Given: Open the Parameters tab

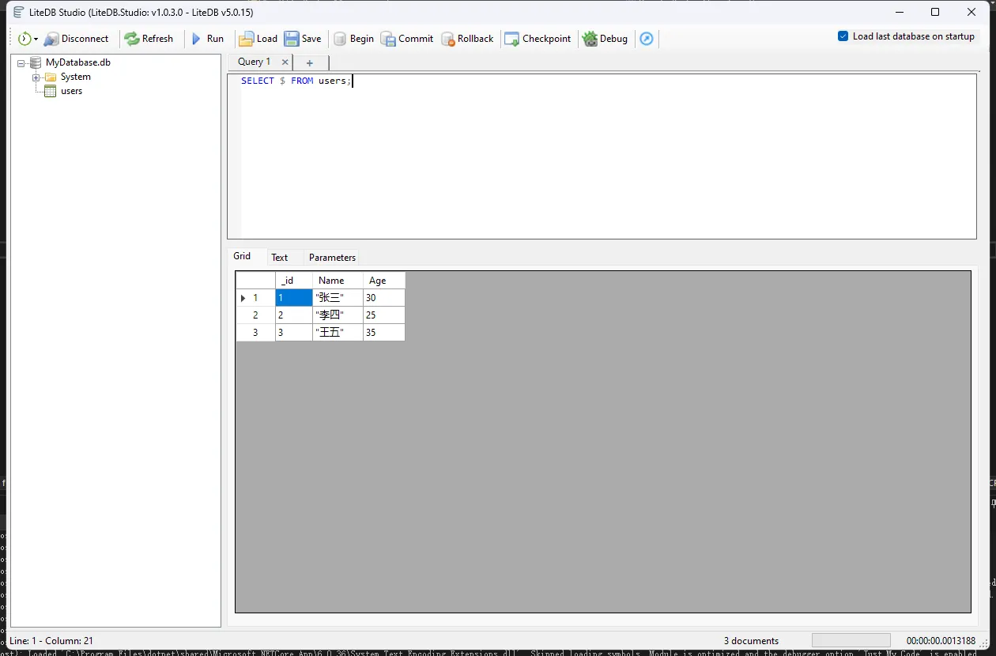Looking at the screenshot, I should point(332,258).
